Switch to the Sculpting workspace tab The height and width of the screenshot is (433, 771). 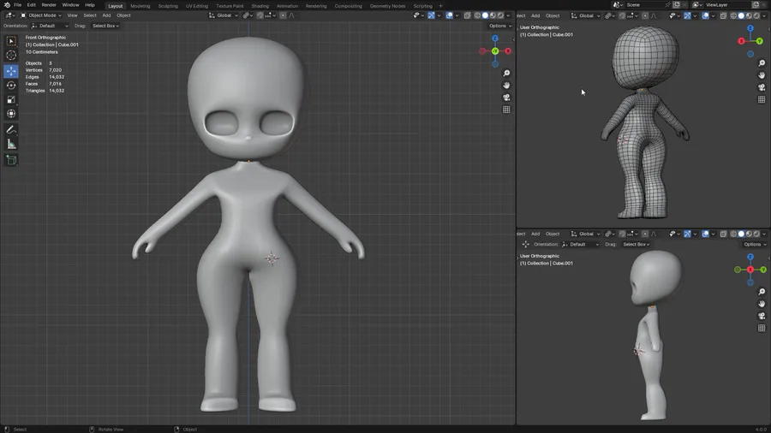point(168,6)
